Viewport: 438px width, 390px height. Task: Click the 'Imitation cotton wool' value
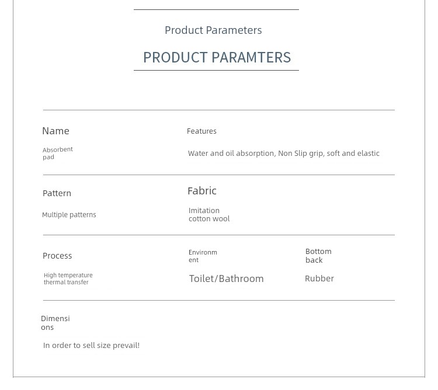tap(209, 214)
